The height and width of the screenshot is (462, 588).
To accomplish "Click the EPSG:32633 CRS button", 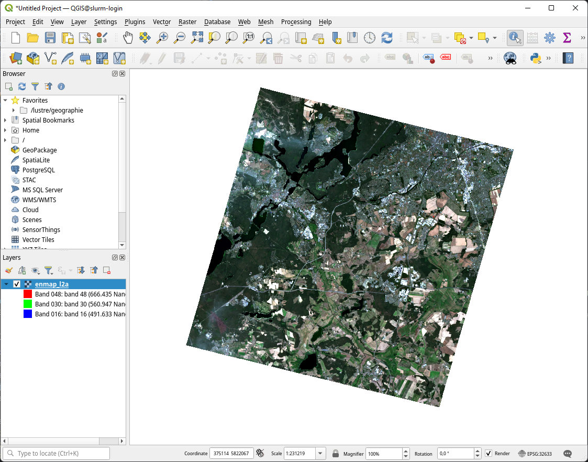I will pos(535,454).
